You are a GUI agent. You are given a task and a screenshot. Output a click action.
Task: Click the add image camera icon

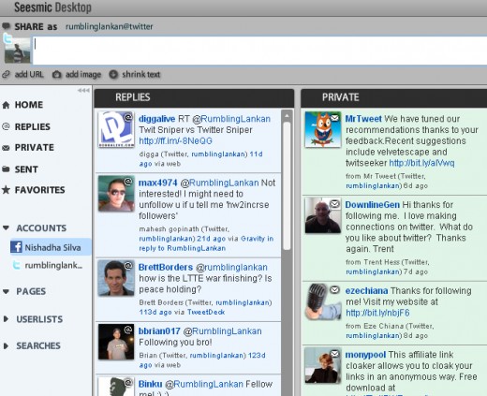coord(56,74)
